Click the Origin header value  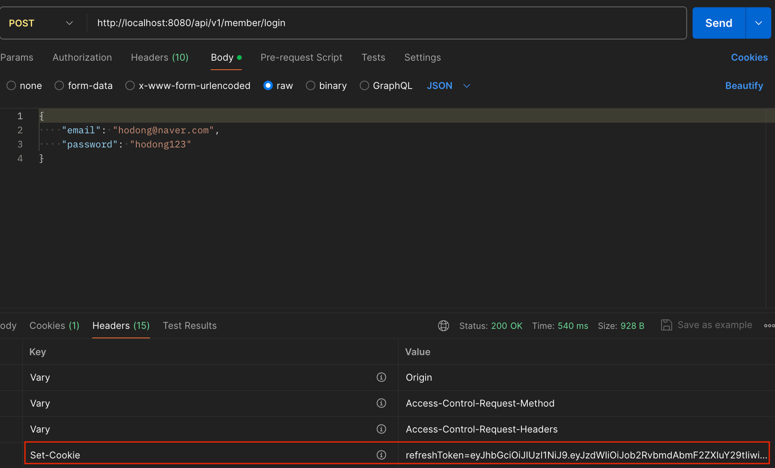(x=418, y=377)
